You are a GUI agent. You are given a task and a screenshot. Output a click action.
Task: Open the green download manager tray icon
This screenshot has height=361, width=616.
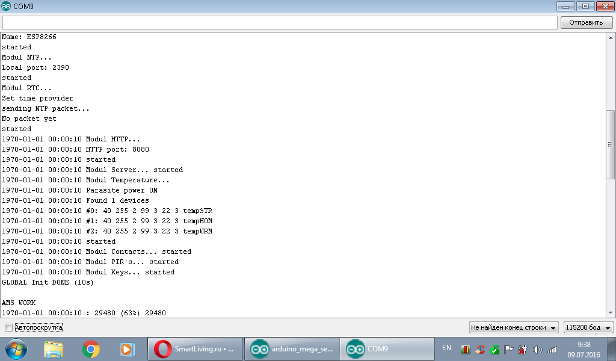pos(493,349)
